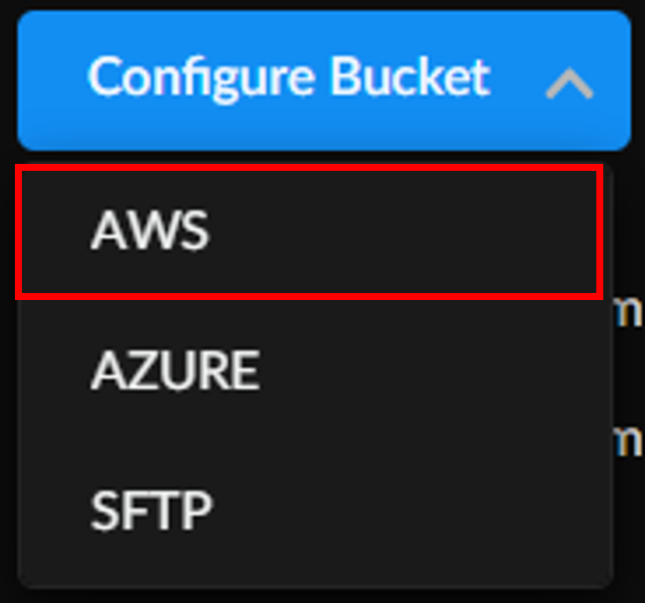Image resolution: width=645 pixels, height=603 pixels.
Task: Click the Configure Bucket label text
Action: [288, 77]
